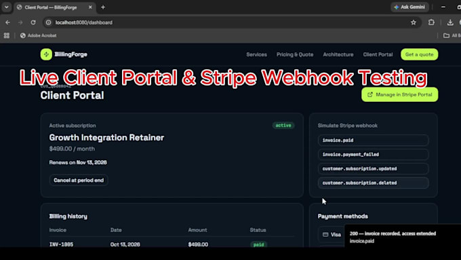This screenshot has height=260, width=461.
Task: Open the site information icon in address bar
Action: [x=49, y=22]
